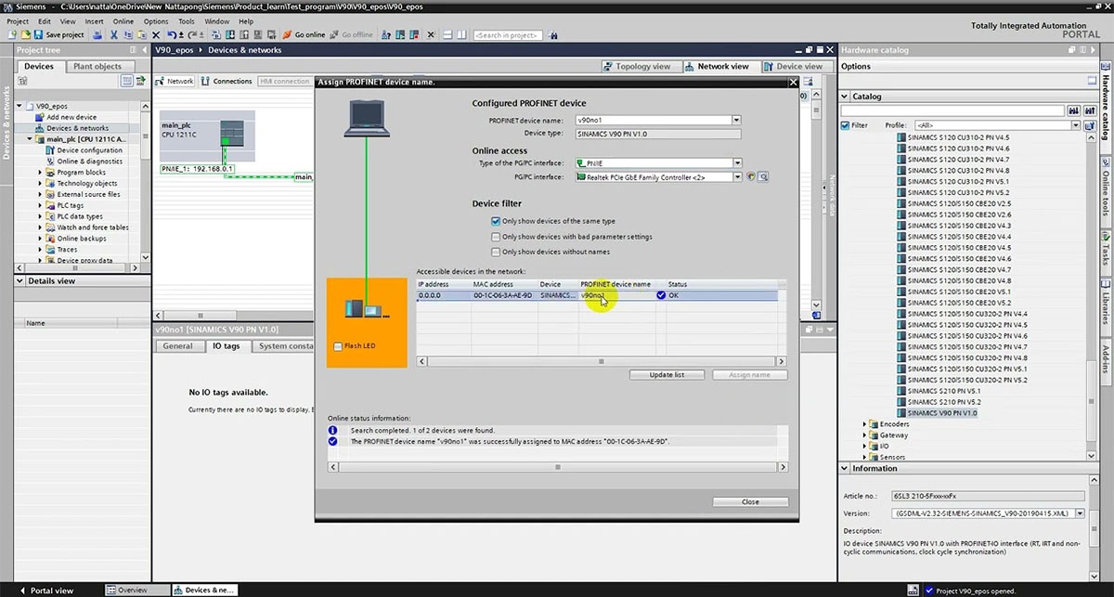Select SINAMICS V90 PN V1.0 in catalog
Viewport: 1114px width, 597px height.
(943, 413)
